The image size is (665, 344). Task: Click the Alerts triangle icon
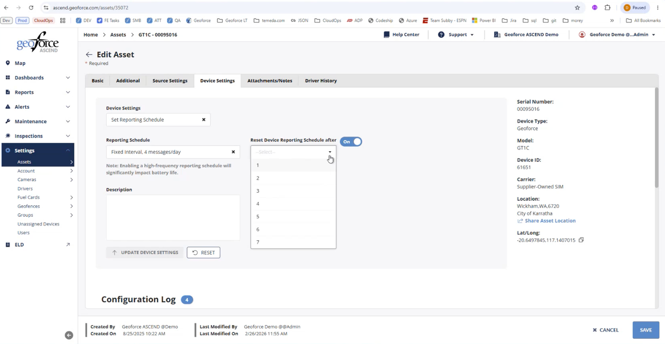(8, 106)
